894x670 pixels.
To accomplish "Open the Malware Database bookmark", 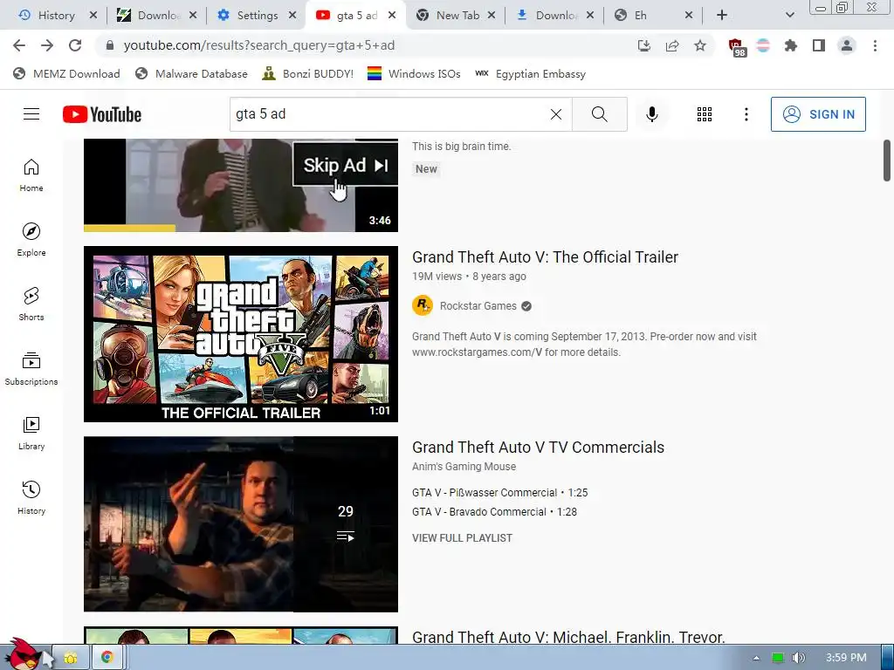I will click(191, 73).
